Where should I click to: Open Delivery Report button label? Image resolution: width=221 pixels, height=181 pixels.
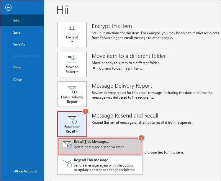click(72, 100)
